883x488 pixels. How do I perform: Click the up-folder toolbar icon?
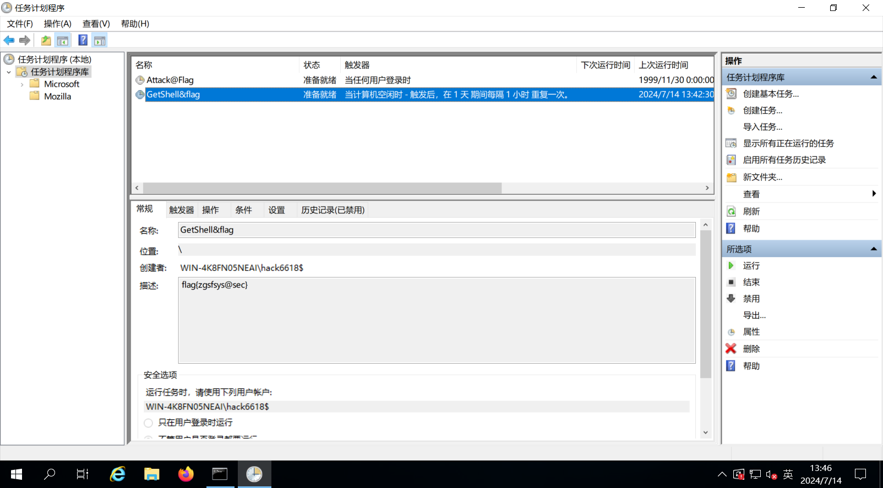[46, 40]
